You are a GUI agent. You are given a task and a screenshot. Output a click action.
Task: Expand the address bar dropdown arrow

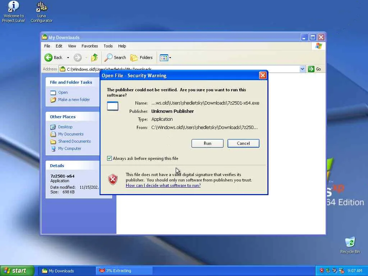(302, 69)
